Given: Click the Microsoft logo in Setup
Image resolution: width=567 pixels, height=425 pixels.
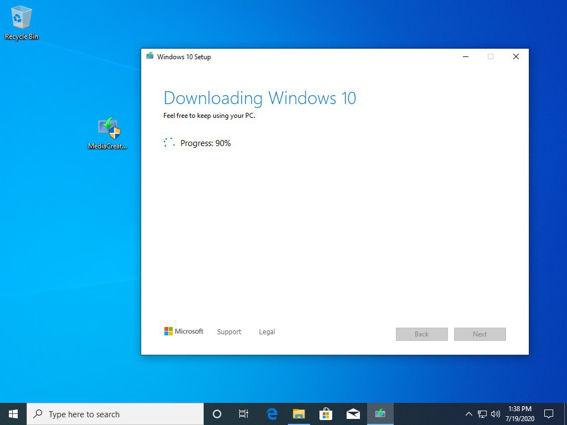Looking at the screenshot, I should (x=184, y=331).
